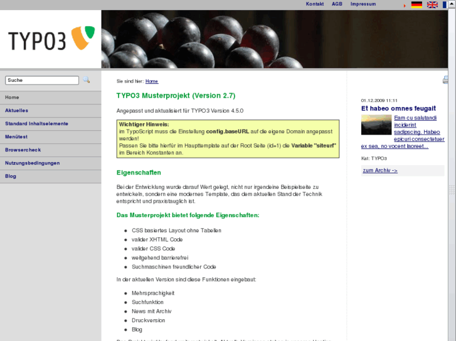Click the printer icon for print version
The image size is (456, 341).
[445, 80]
